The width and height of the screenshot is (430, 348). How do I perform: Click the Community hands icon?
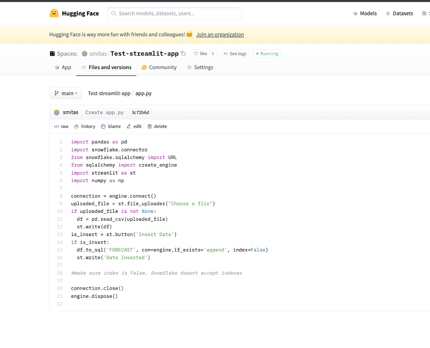[144, 67]
